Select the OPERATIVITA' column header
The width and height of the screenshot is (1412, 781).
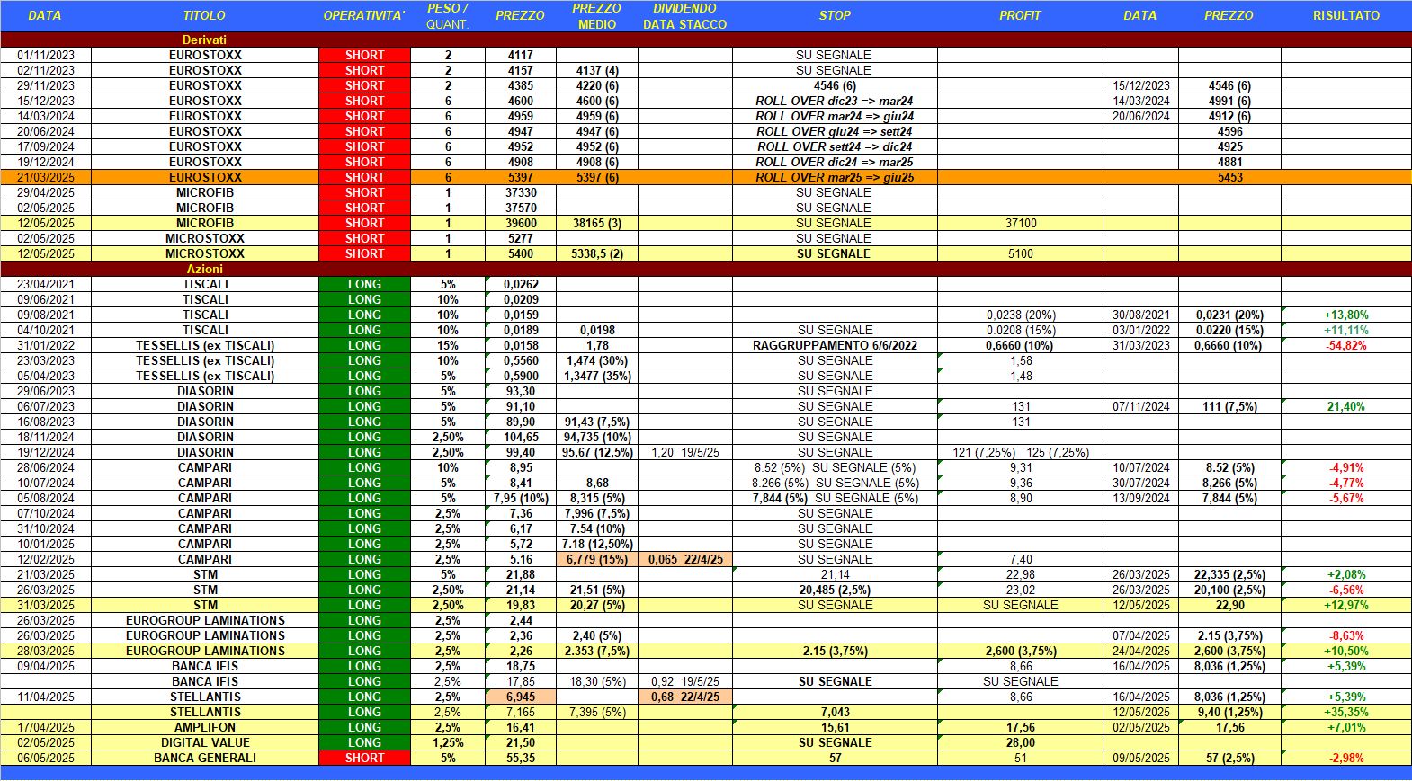(364, 15)
